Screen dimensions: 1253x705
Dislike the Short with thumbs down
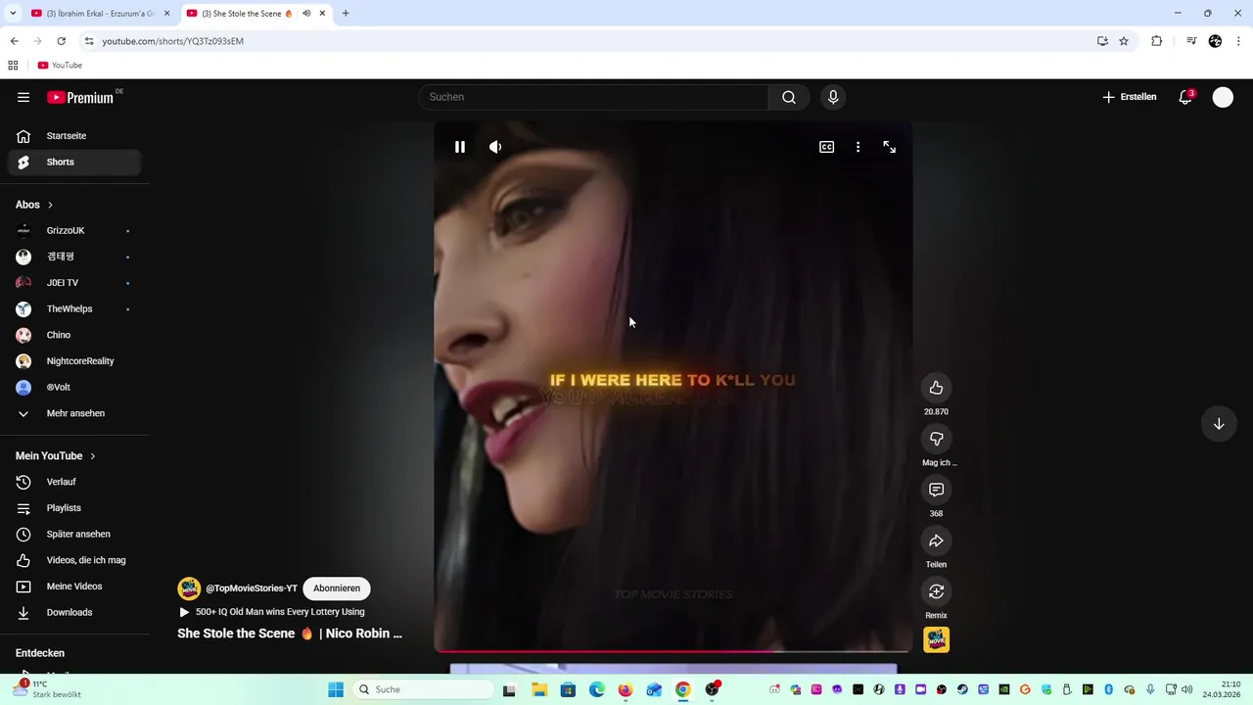click(937, 439)
